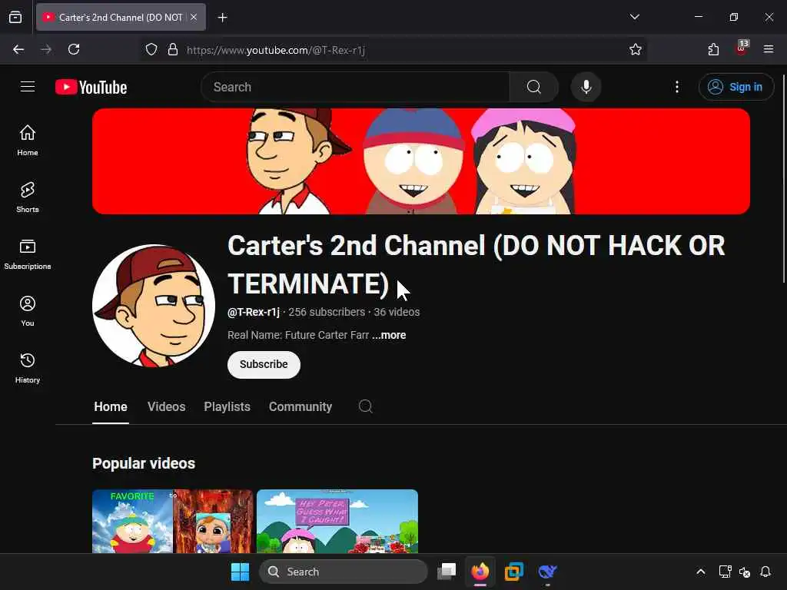Open History in sidebar
The width and height of the screenshot is (787, 590).
coord(28,368)
